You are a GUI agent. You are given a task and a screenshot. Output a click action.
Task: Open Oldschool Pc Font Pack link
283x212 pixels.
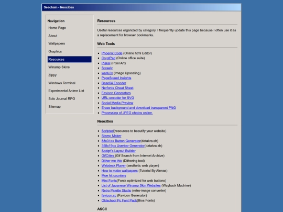pos(119,200)
